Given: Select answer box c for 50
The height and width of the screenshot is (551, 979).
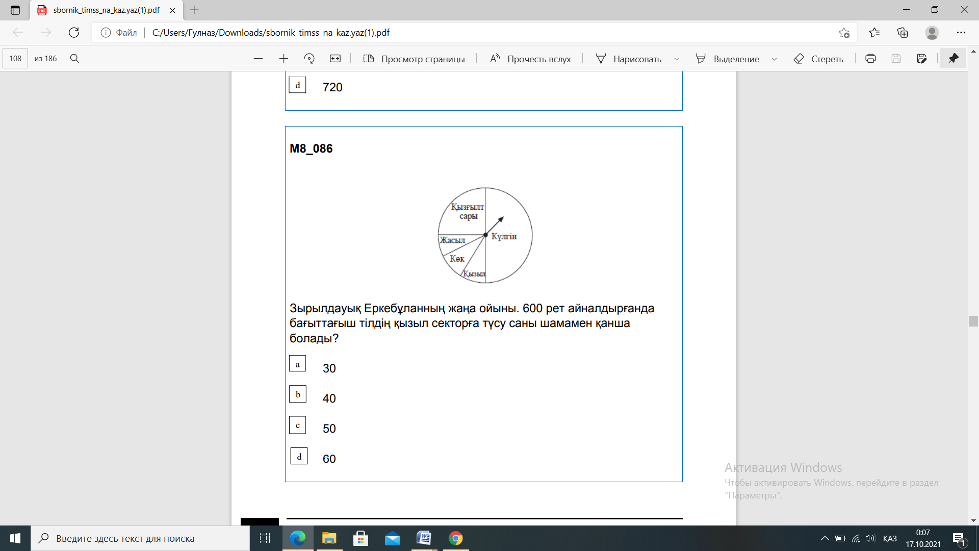Looking at the screenshot, I should (x=297, y=425).
